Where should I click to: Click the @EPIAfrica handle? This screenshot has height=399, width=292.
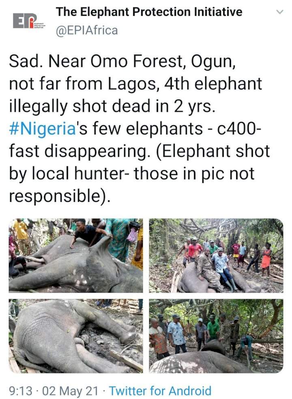click(x=87, y=30)
